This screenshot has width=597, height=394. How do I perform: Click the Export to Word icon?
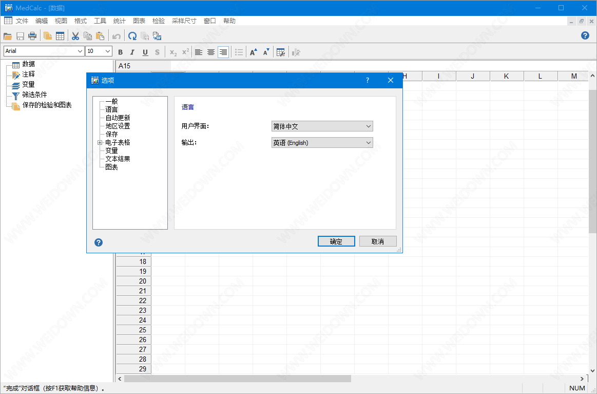[x=157, y=36]
